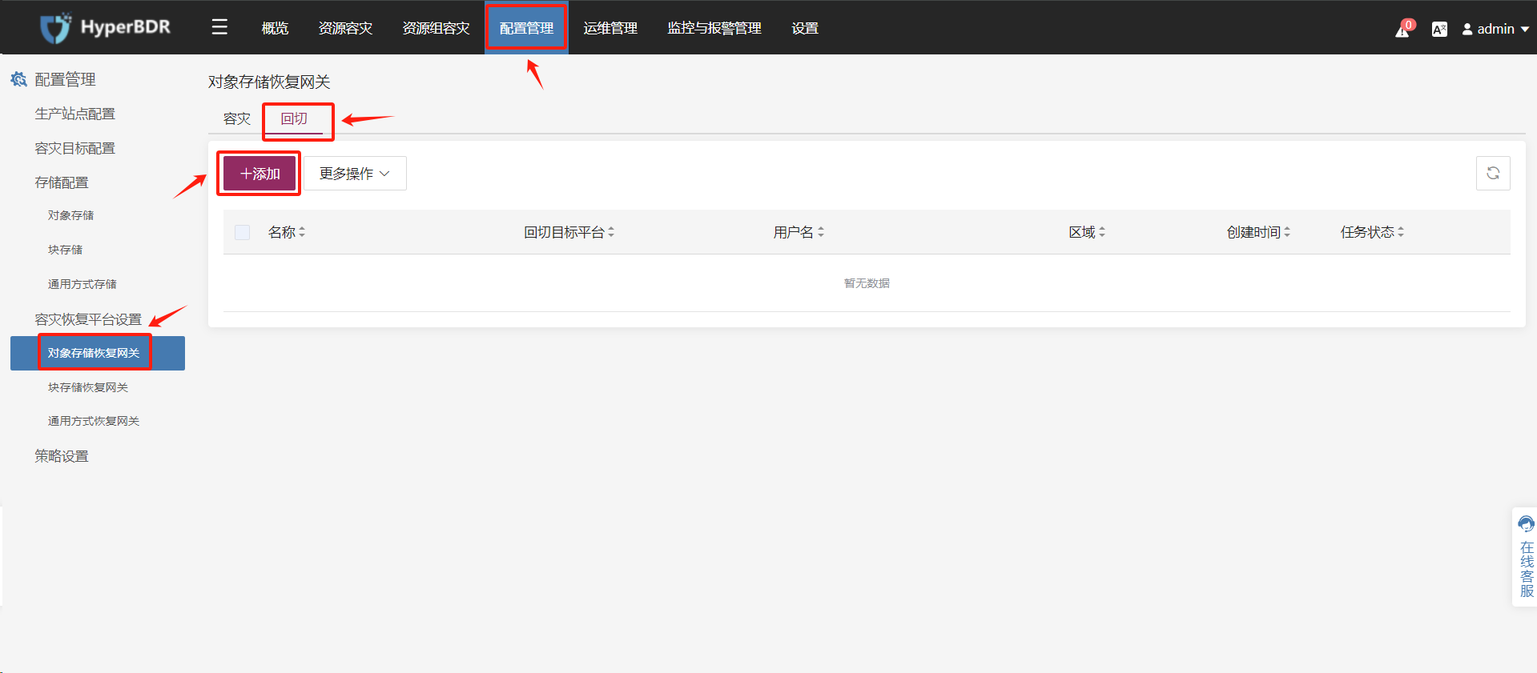The height and width of the screenshot is (673, 1537).
Task: Open 生产站点配置 in sidebar
Action: tap(74, 114)
